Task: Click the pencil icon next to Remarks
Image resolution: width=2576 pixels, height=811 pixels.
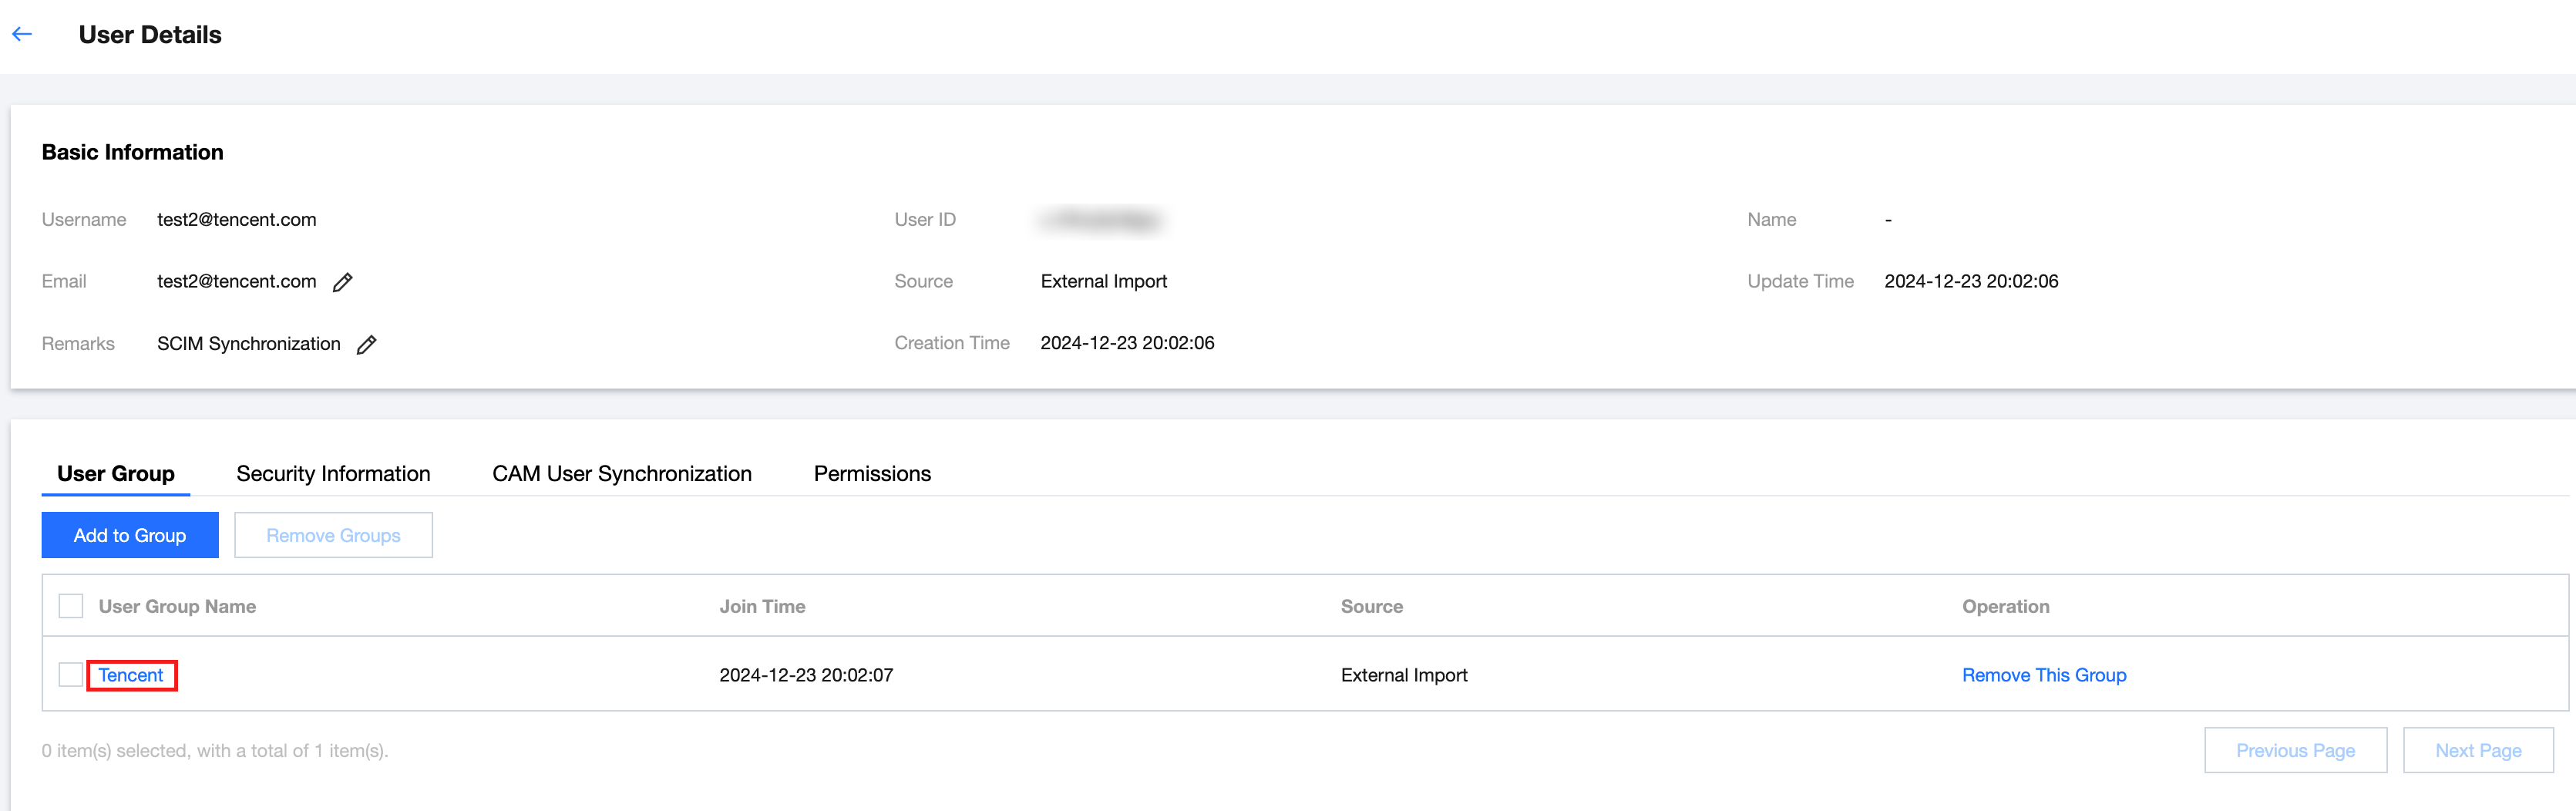Action: pyautogui.click(x=367, y=345)
